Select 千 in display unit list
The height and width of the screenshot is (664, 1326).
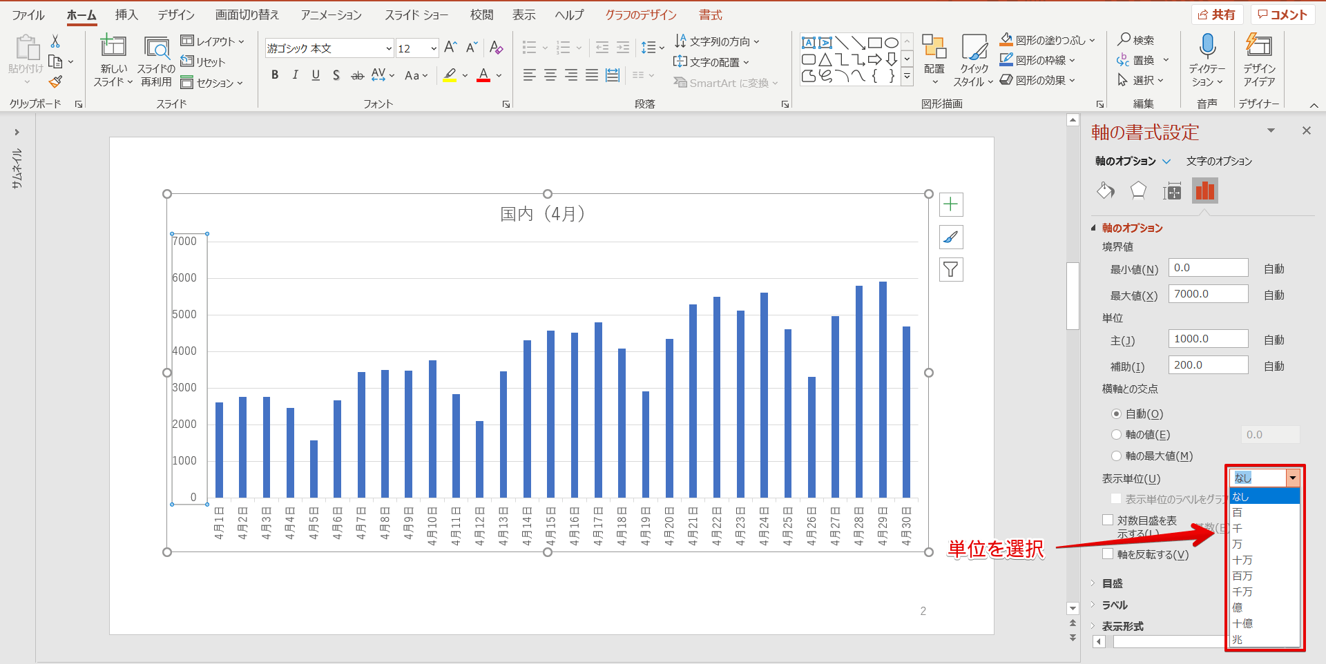[x=1265, y=529]
